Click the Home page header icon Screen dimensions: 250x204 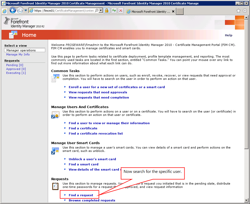click(x=13, y=35)
